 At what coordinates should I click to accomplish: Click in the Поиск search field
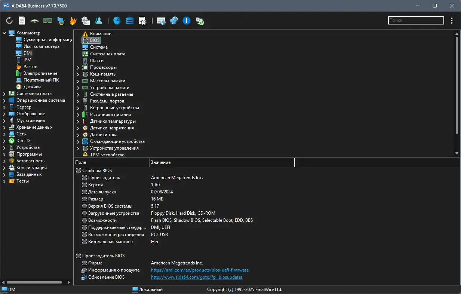416,21
